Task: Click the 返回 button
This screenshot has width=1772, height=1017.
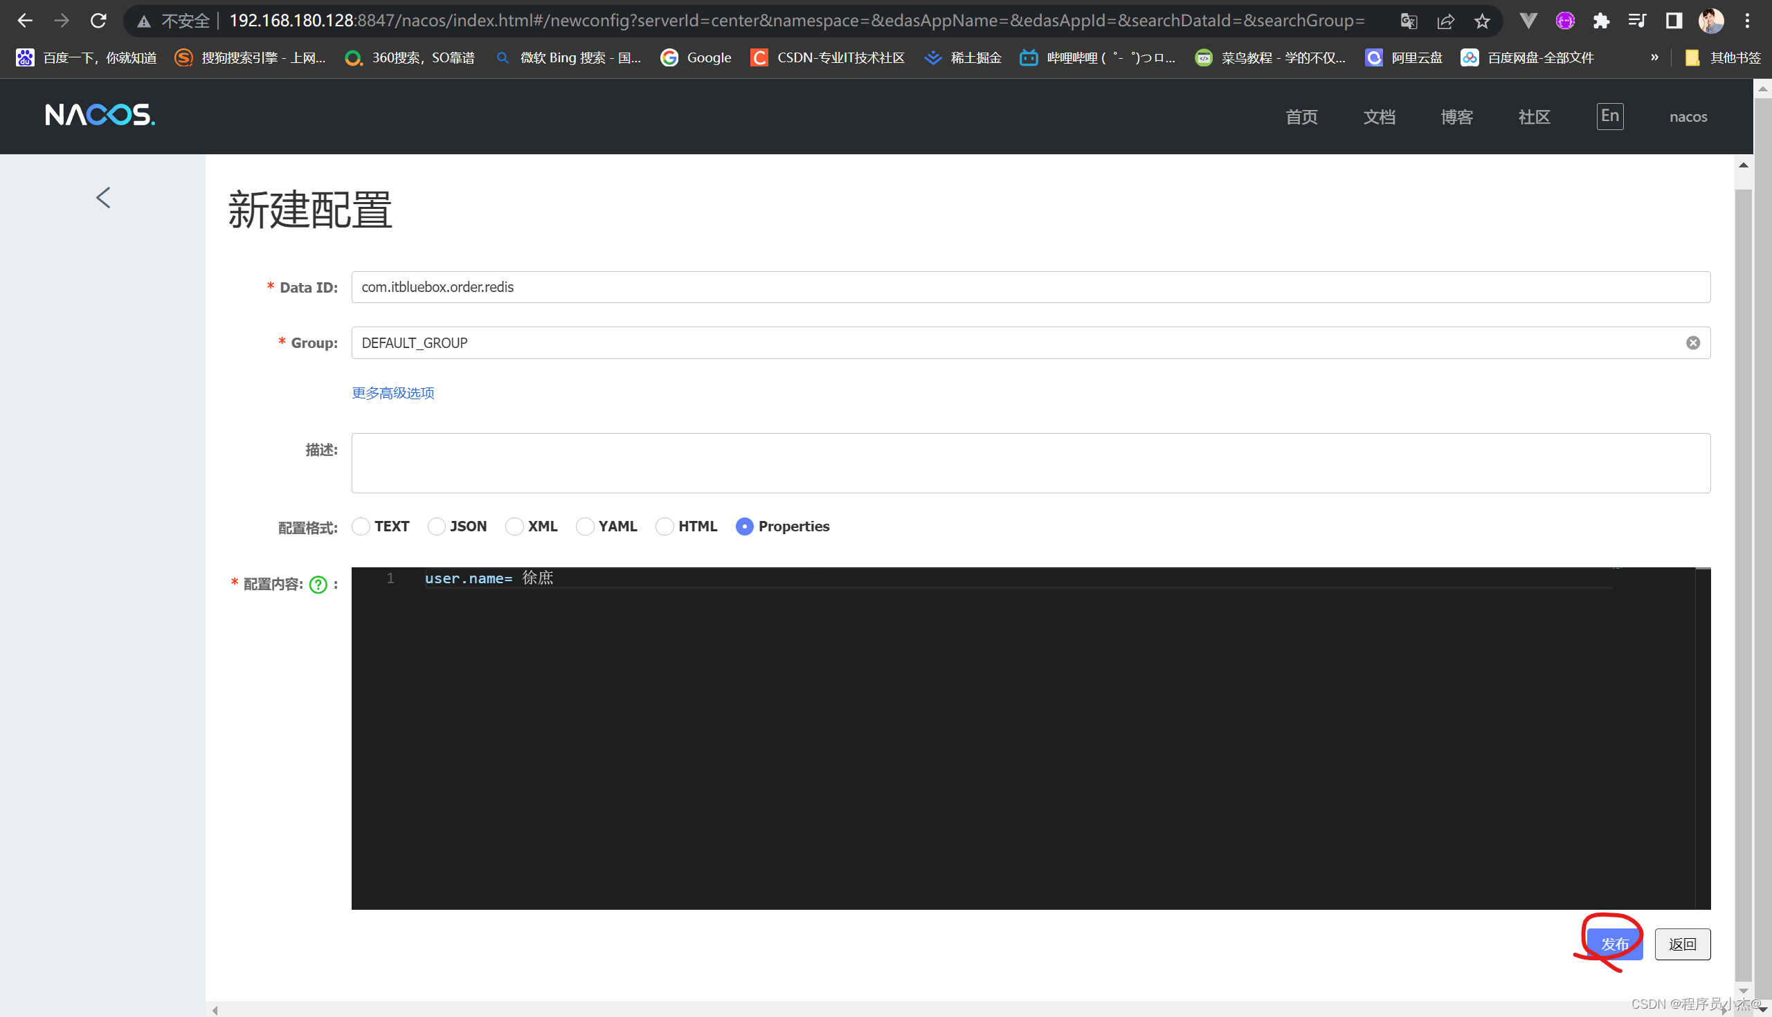Action: click(1683, 944)
